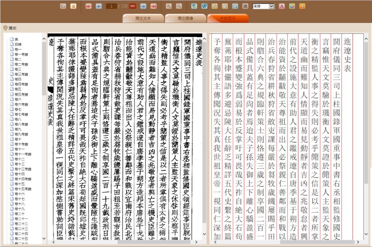Image resolution: width=372 pixels, height=247 pixels.
Task: Click the page icon beside 卷二十三
Action: pyautogui.click(x=12, y=228)
